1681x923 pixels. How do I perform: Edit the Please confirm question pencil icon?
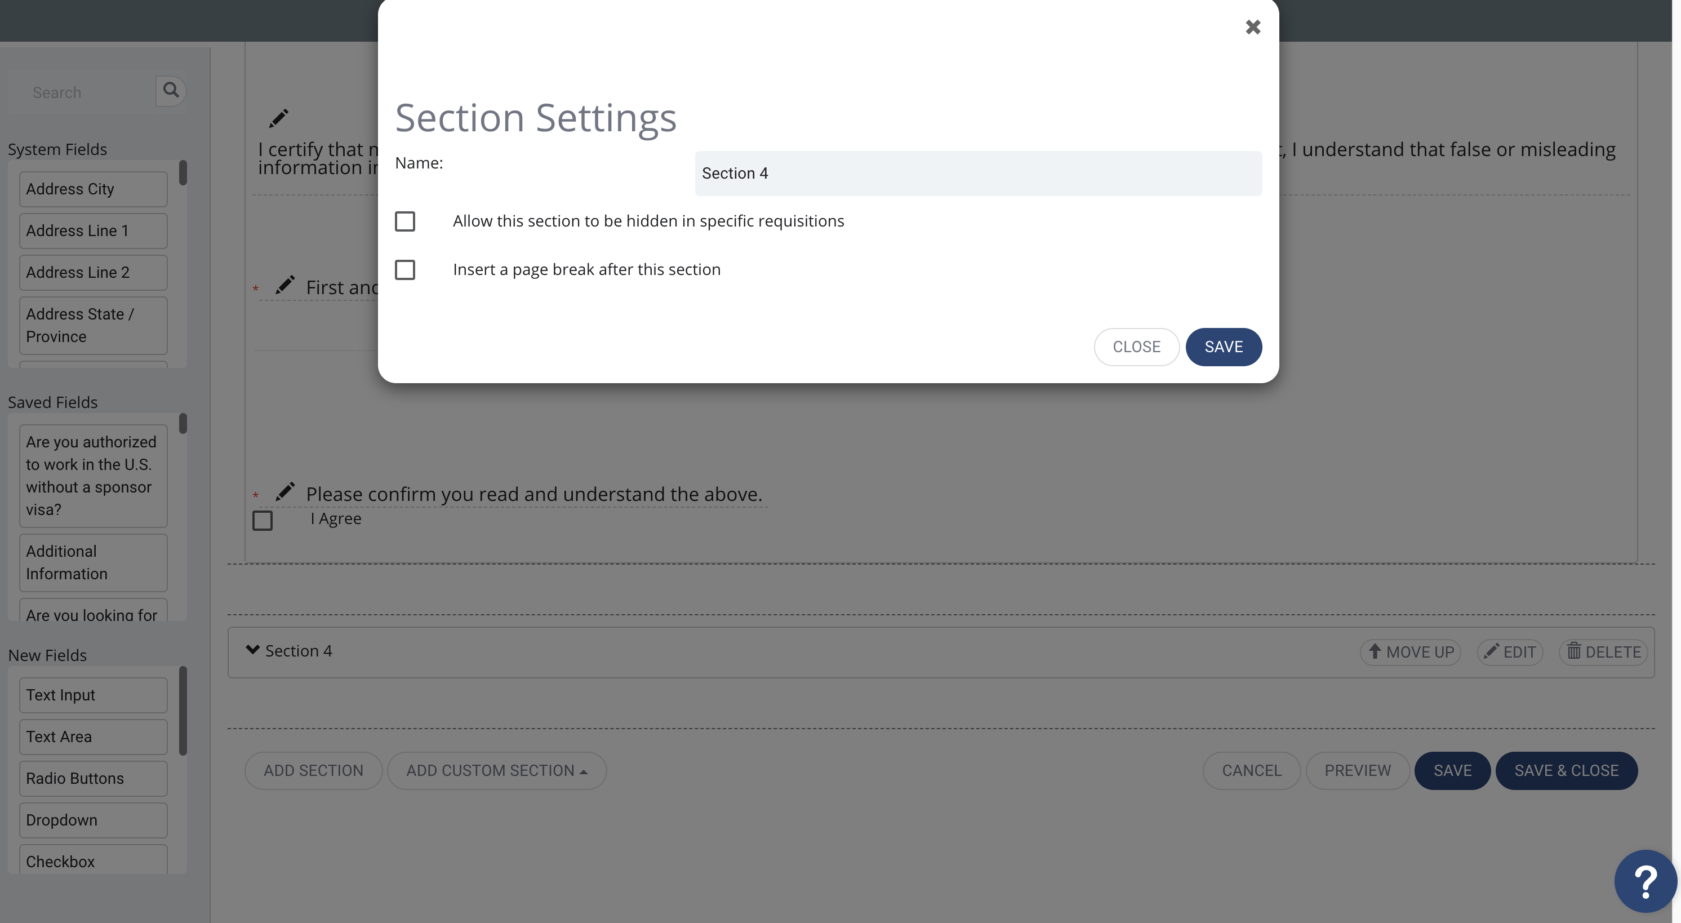pos(284,491)
